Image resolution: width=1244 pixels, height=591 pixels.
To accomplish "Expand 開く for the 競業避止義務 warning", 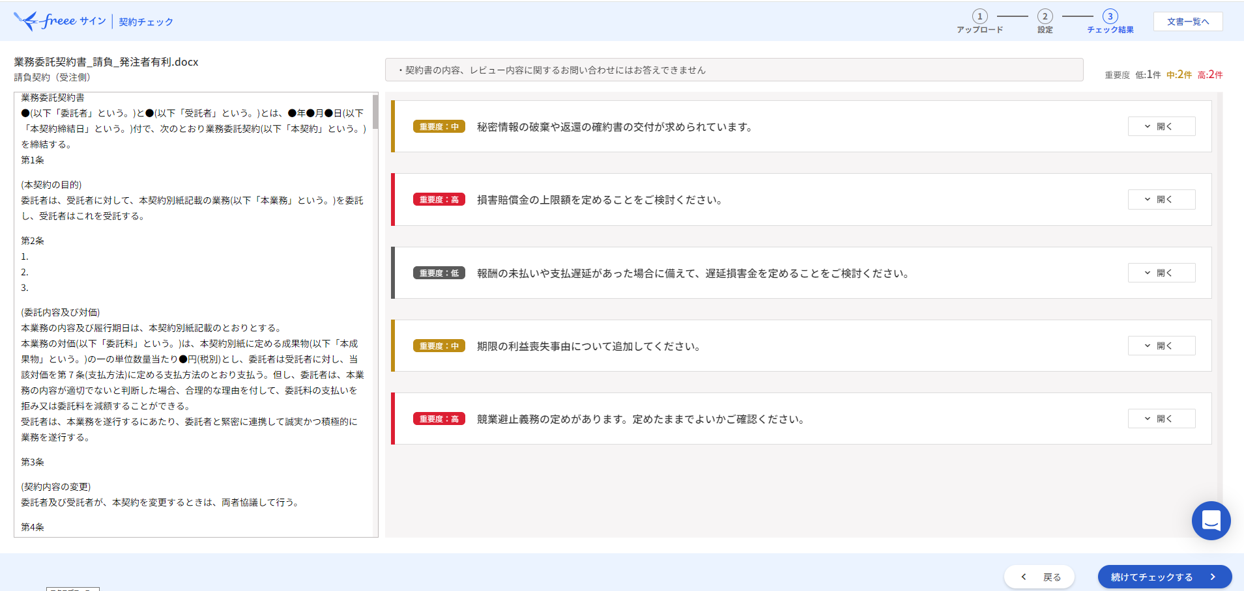I will (1161, 419).
